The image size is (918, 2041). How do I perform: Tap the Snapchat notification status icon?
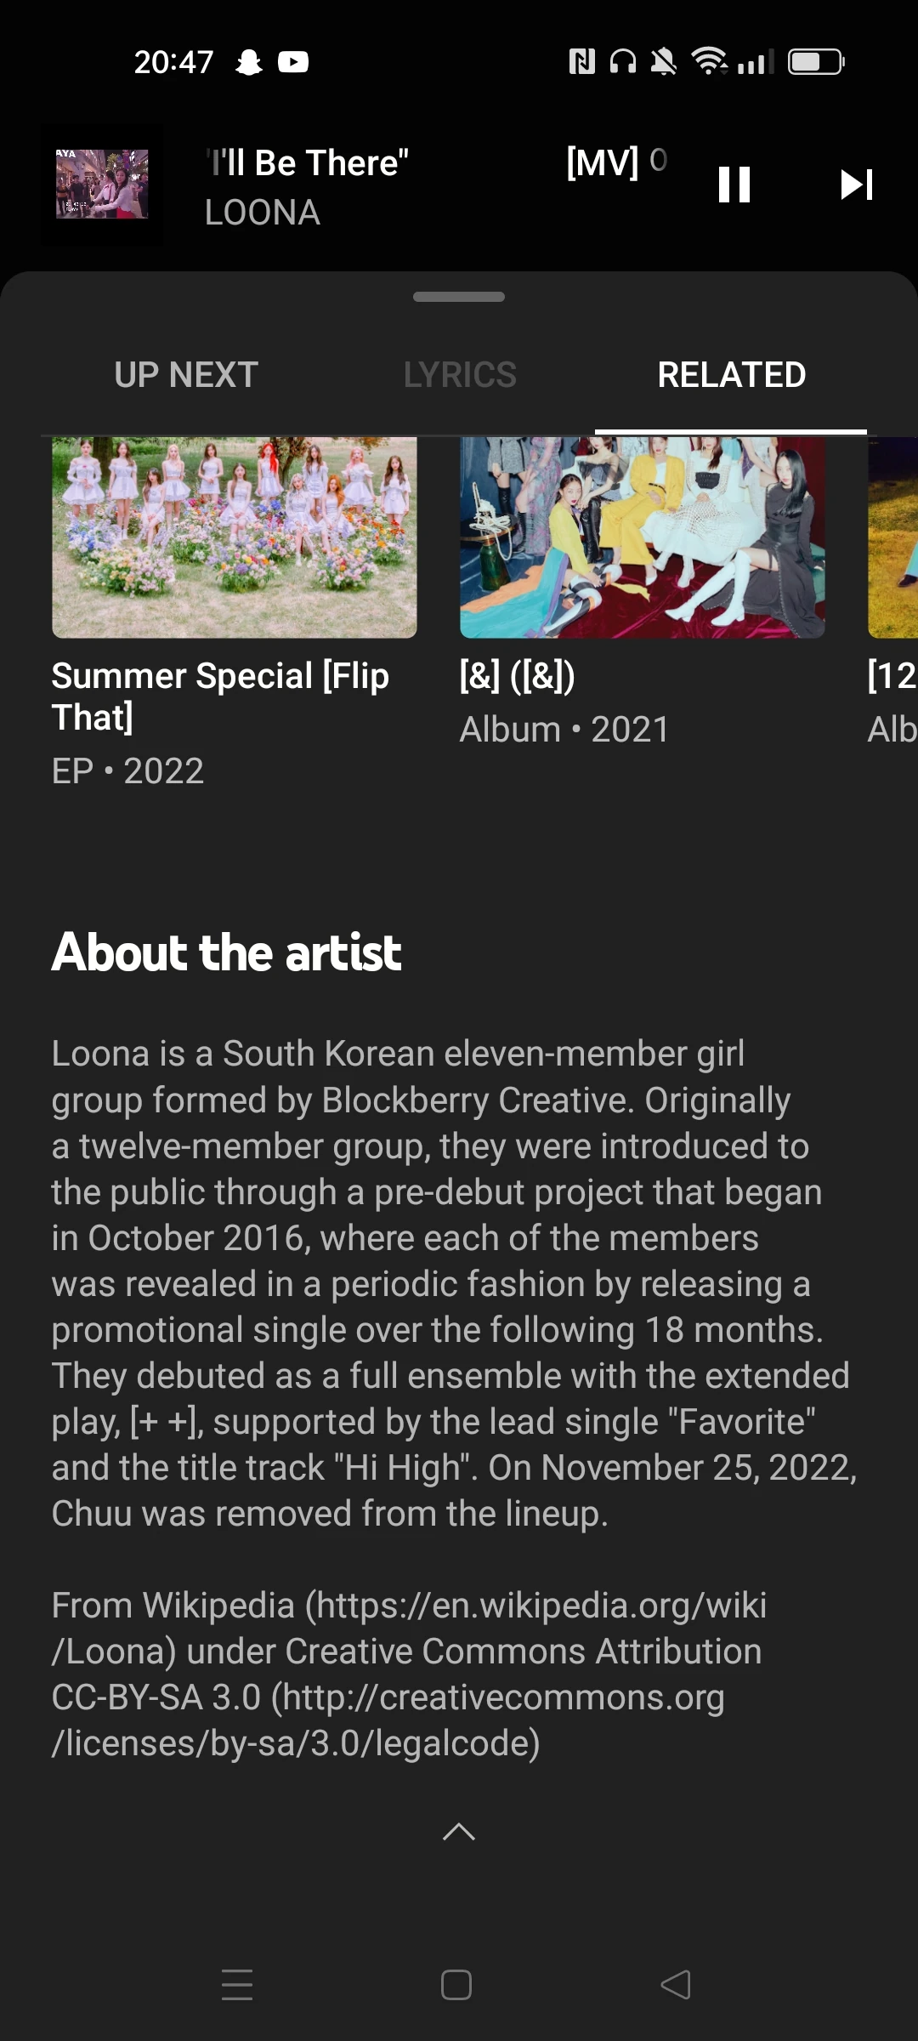click(249, 62)
